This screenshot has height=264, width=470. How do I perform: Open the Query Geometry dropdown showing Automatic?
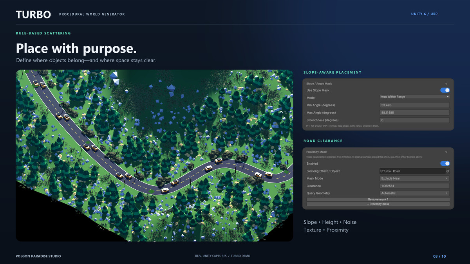(414, 193)
